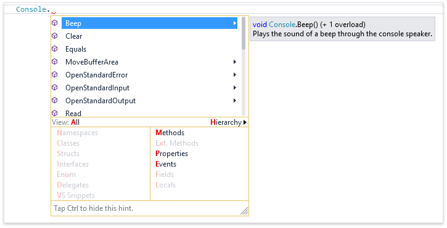Click the method icon beside Equals
The width and height of the screenshot is (447, 228).
(55, 49)
